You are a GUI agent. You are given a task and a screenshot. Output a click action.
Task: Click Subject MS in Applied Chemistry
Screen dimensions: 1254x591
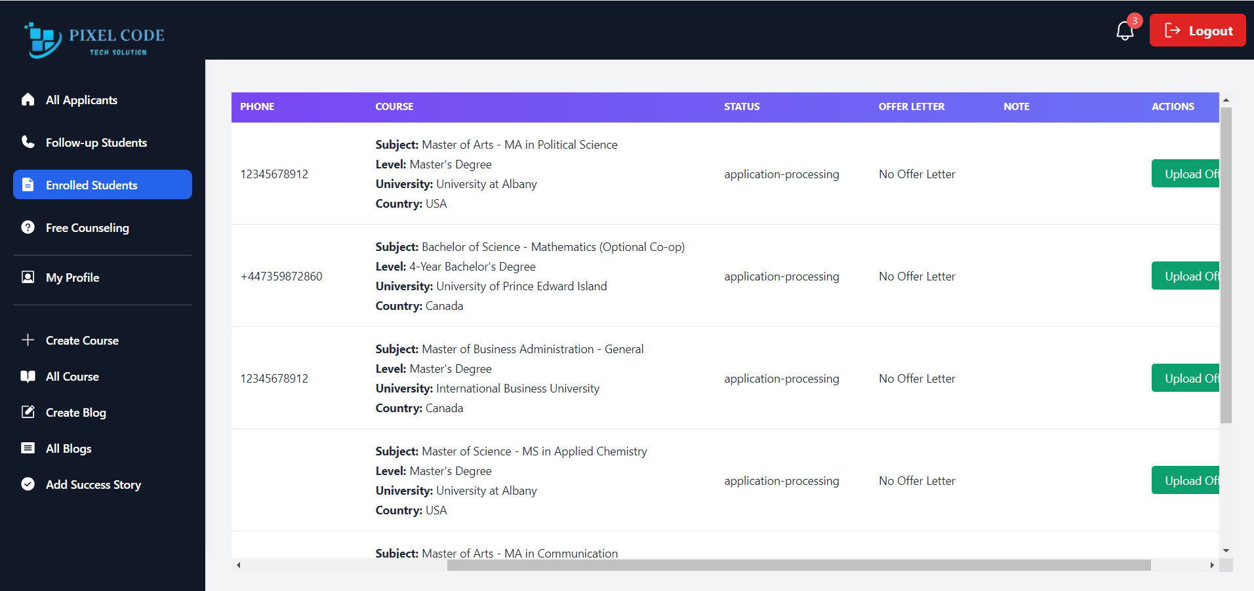[511, 451]
